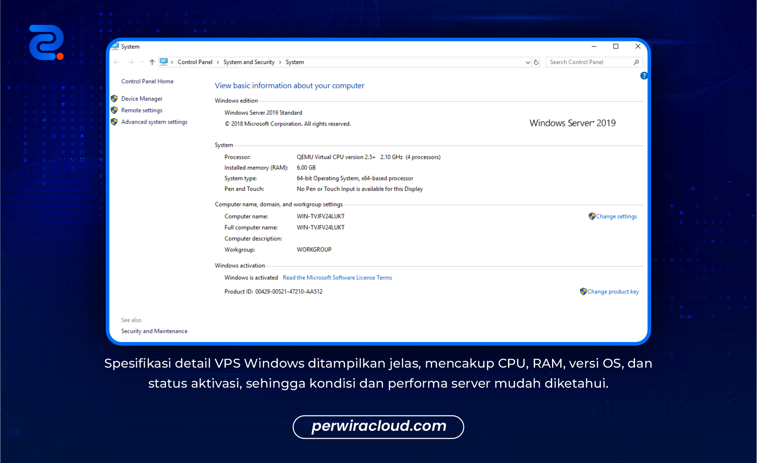Image resolution: width=757 pixels, height=463 pixels.
Task: Click the Search Control Panel field
Action: point(589,62)
